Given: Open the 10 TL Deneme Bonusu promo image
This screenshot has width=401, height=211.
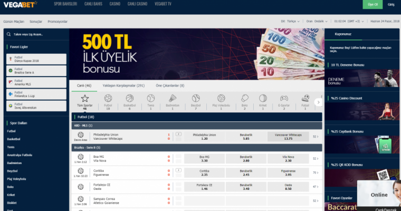Looking at the screenshot, I should pyautogui.click(x=361, y=78).
